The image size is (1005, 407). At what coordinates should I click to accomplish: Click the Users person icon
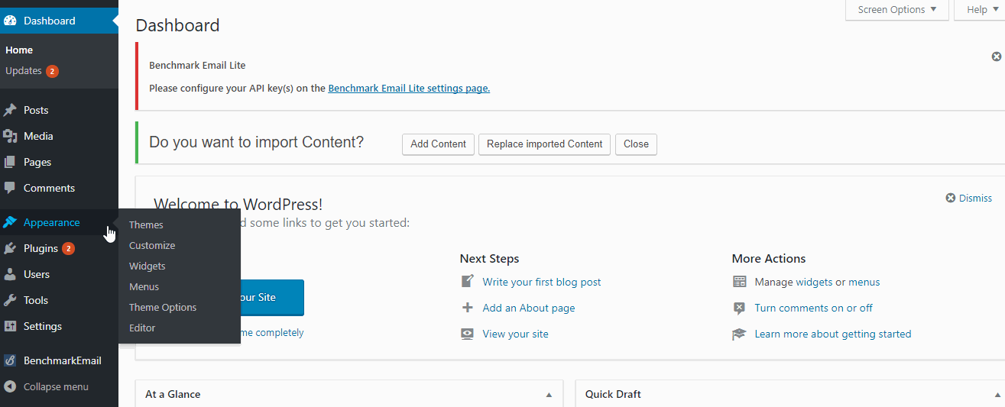[x=10, y=274]
